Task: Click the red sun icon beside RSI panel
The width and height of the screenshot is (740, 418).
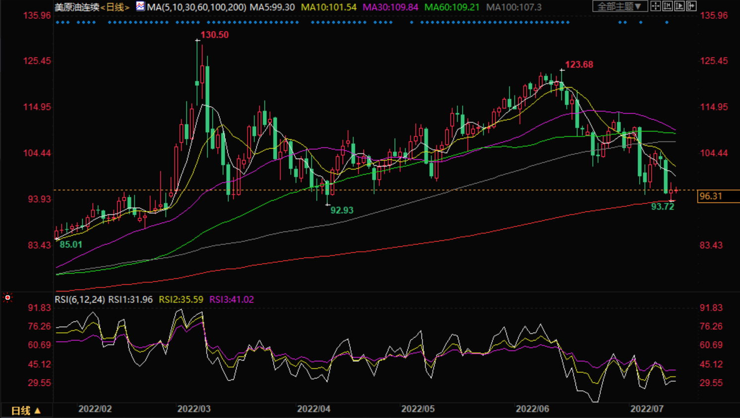Action: point(7,298)
